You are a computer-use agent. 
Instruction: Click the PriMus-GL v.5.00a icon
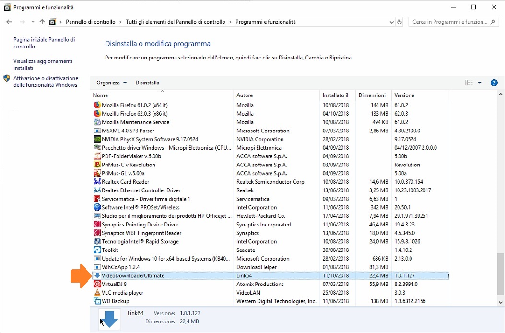(x=97, y=173)
